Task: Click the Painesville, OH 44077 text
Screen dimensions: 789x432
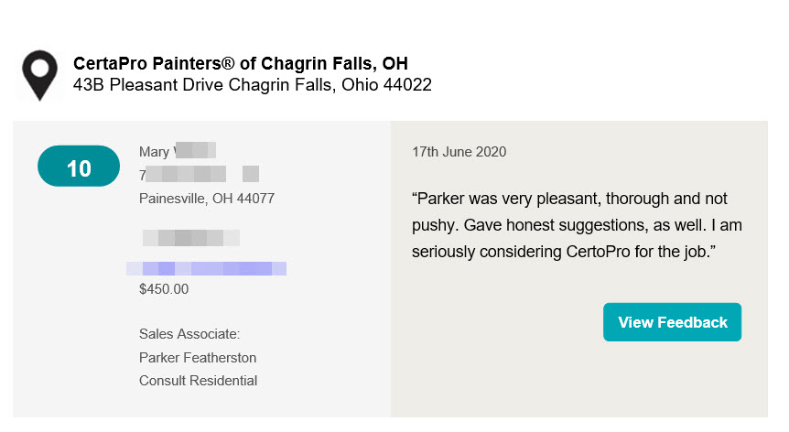Action: point(207,199)
